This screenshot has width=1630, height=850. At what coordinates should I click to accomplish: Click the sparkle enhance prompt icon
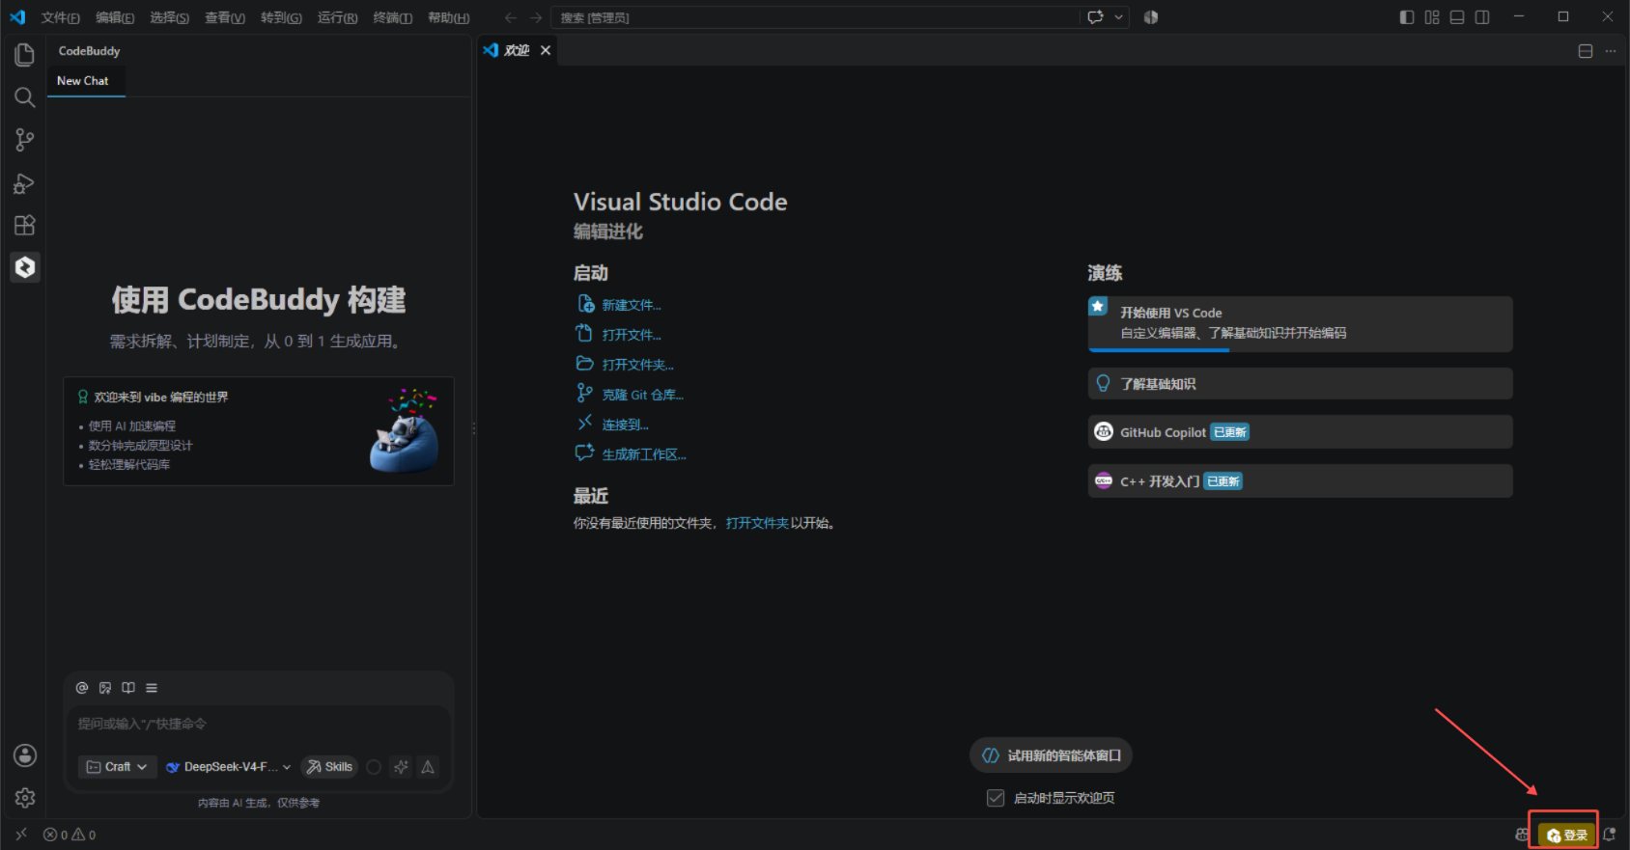coord(401,767)
